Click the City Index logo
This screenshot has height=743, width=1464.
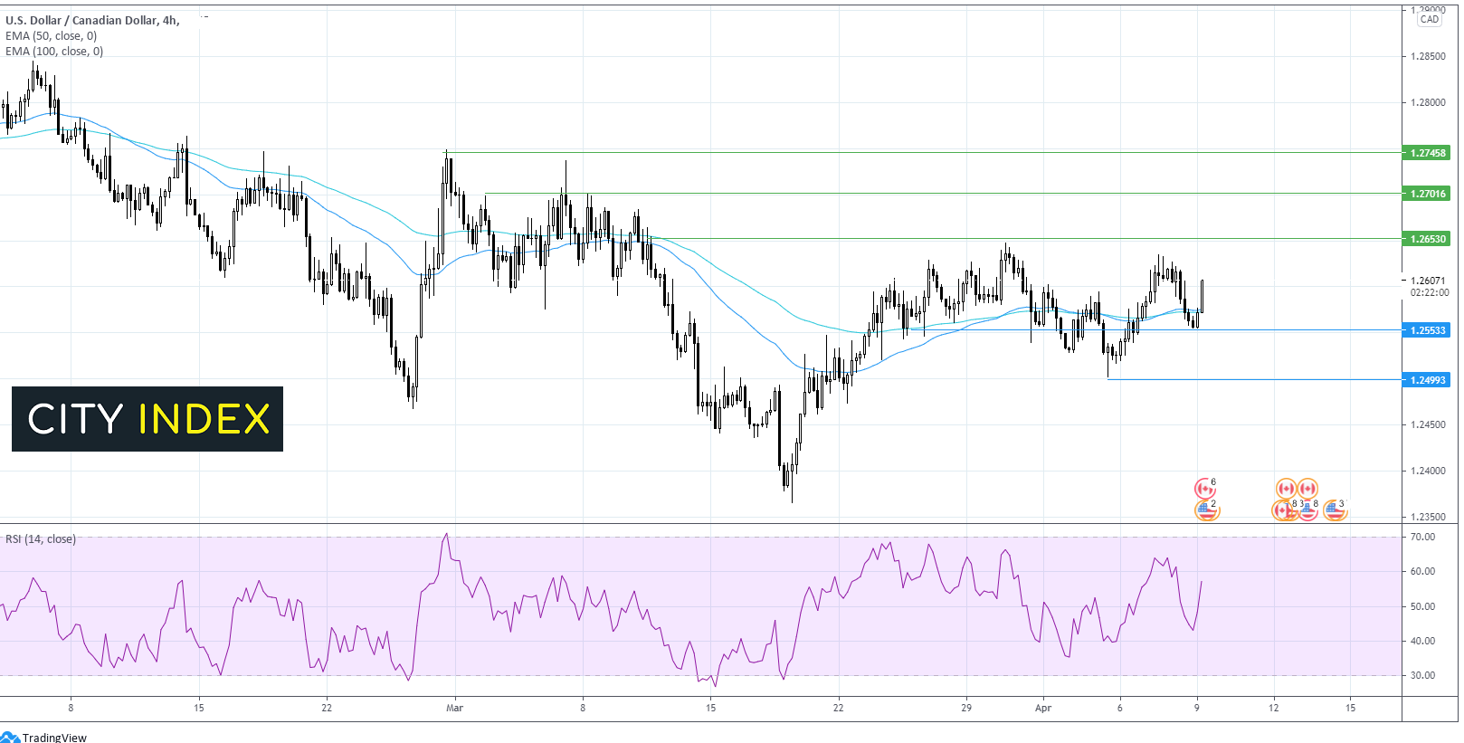pos(147,419)
